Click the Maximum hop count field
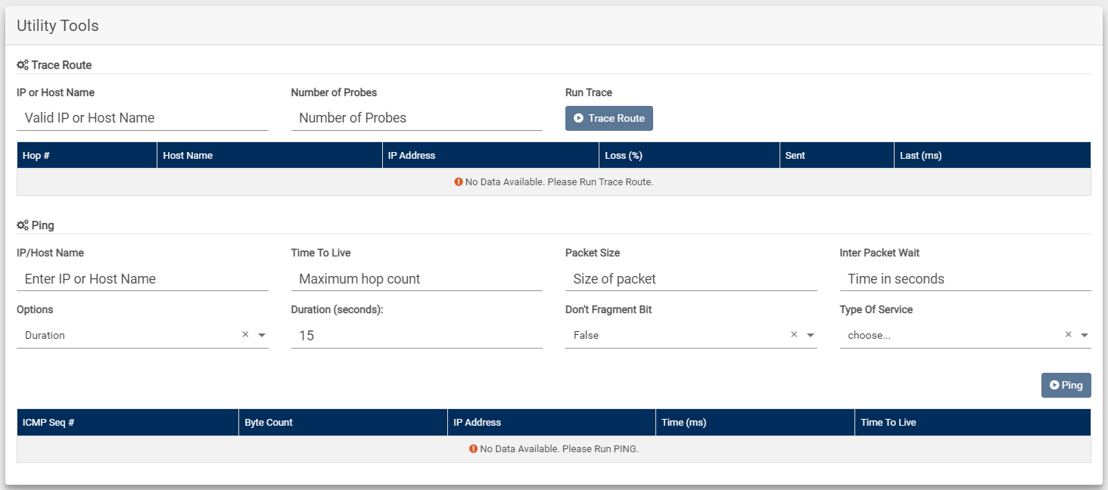Screen dimensions: 1108x490 click(417, 278)
